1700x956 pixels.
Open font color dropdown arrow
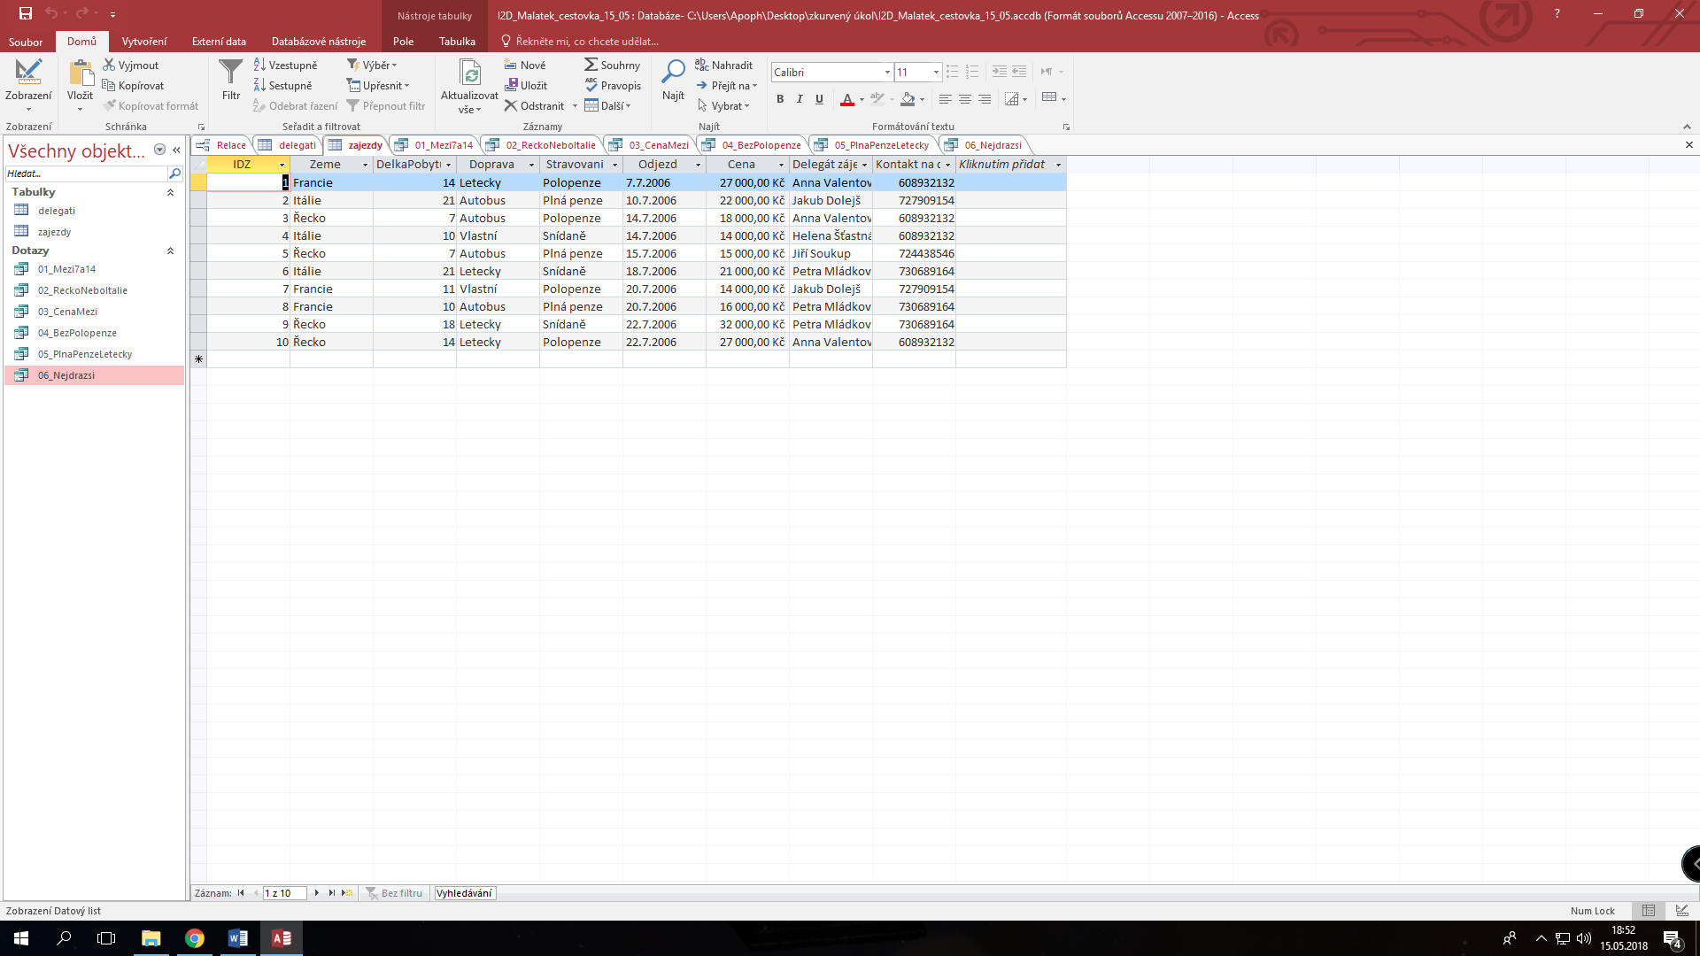pyautogui.click(x=862, y=99)
